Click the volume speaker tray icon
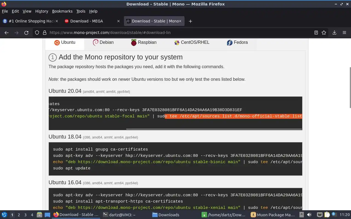351x219 pixels. click(309, 215)
